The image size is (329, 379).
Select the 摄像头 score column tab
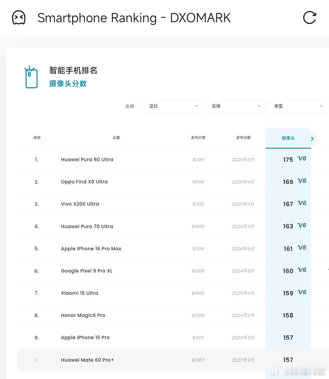click(288, 138)
